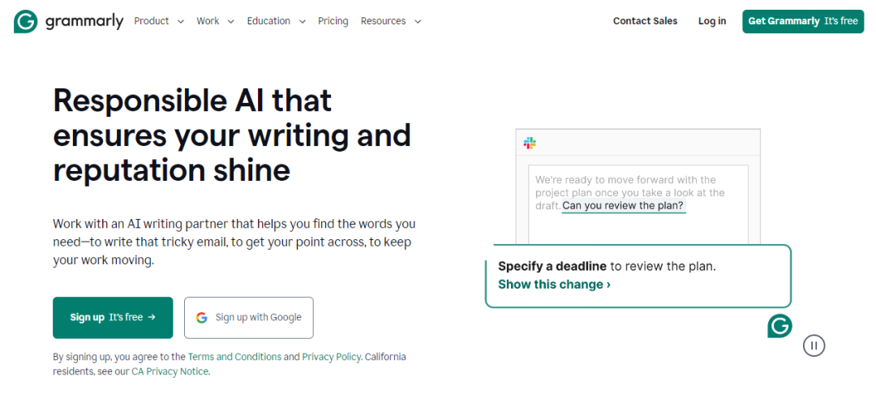Click the Slack icon in demo window
Image resolution: width=876 pixels, height=420 pixels.
point(530,143)
